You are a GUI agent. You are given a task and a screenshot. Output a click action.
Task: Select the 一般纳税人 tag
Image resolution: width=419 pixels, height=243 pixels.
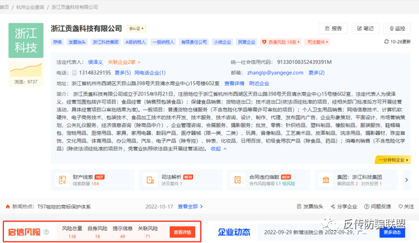(x=163, y=42)
